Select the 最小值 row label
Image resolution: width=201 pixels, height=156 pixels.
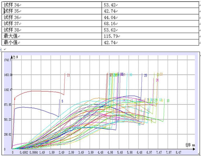click(x=52, y=42)
